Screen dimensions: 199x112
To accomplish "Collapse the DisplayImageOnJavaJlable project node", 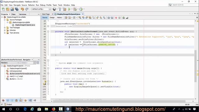I will (2, 17).
